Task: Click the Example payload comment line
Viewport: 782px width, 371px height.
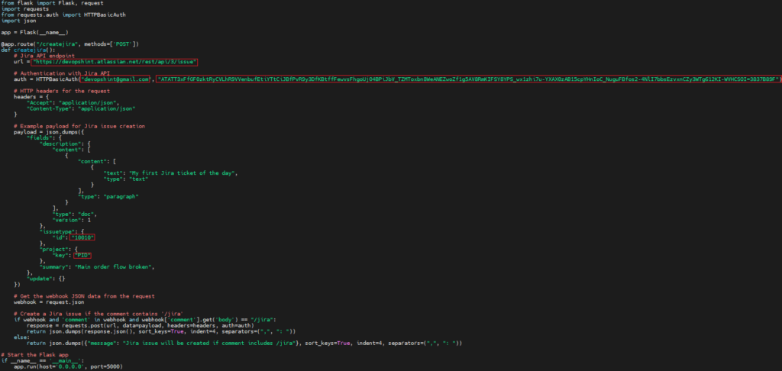Action: coord(79,126)
